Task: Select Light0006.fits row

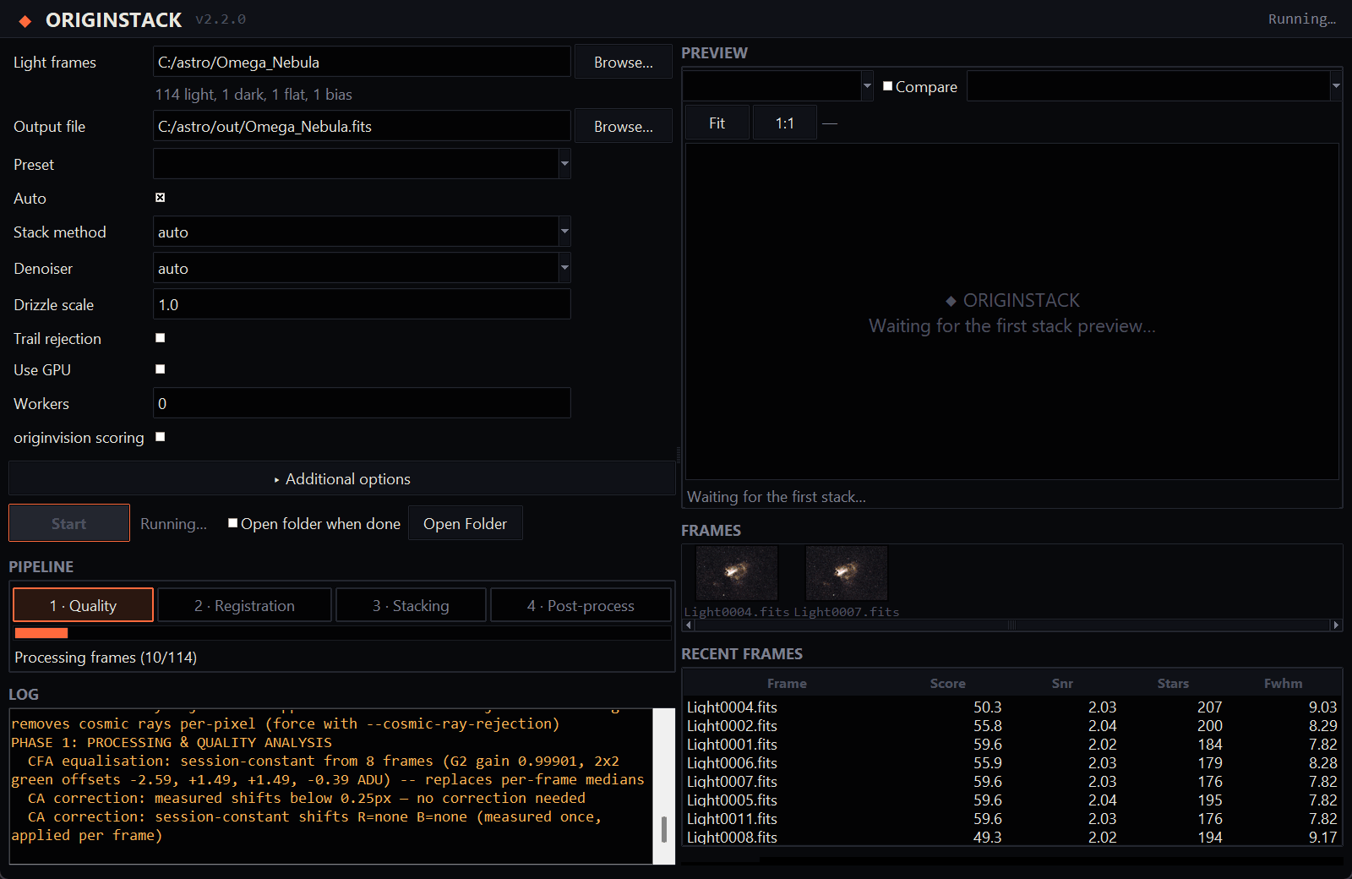Action: point(1012,762)
